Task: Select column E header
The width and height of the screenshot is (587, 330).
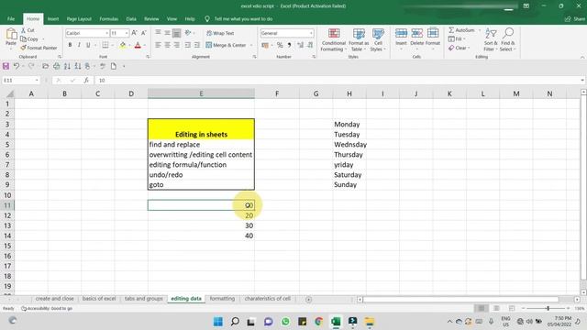Action: click(201, 93)
